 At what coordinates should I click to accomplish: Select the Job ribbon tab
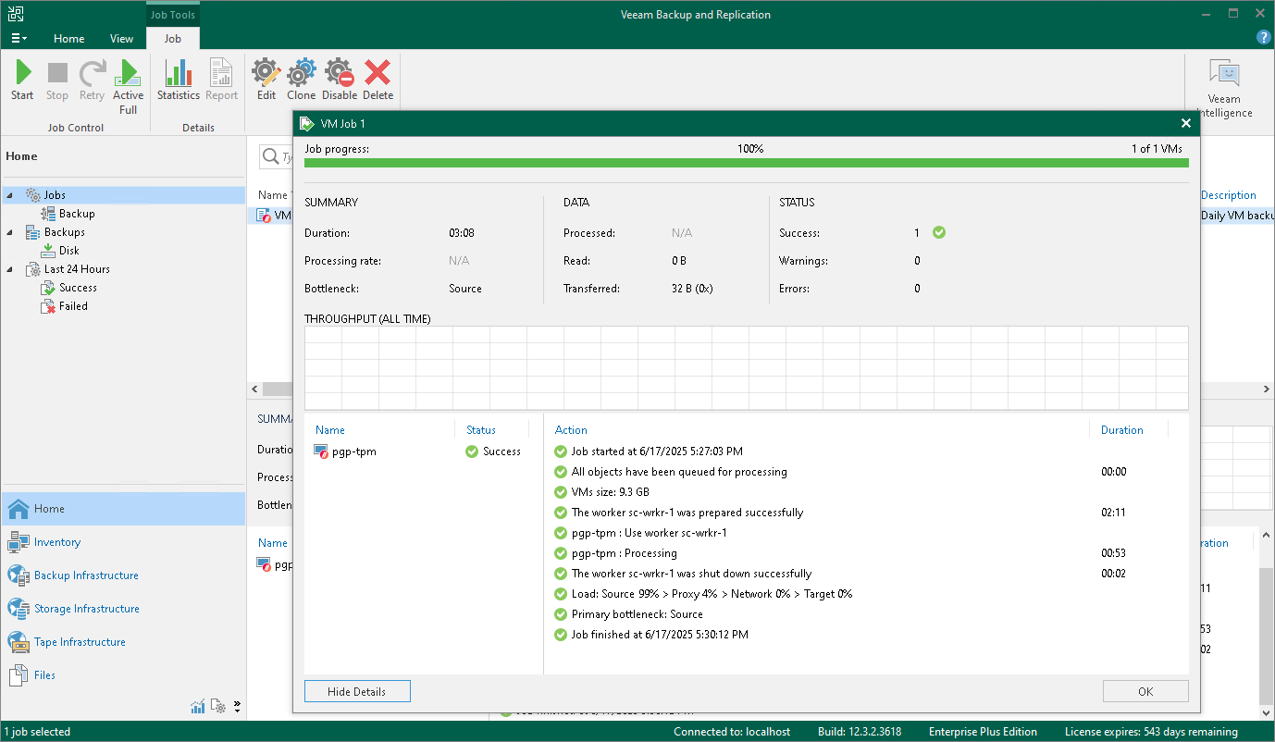173,39
